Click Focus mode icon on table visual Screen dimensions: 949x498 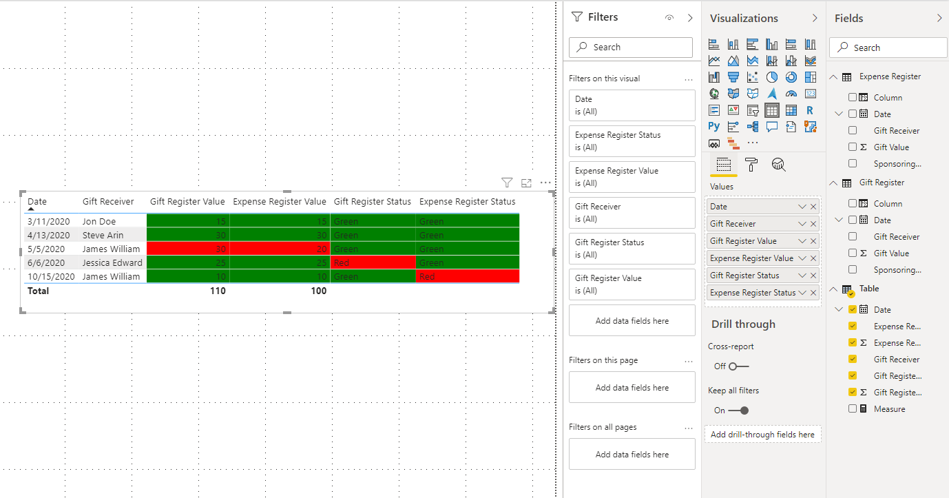527,183
